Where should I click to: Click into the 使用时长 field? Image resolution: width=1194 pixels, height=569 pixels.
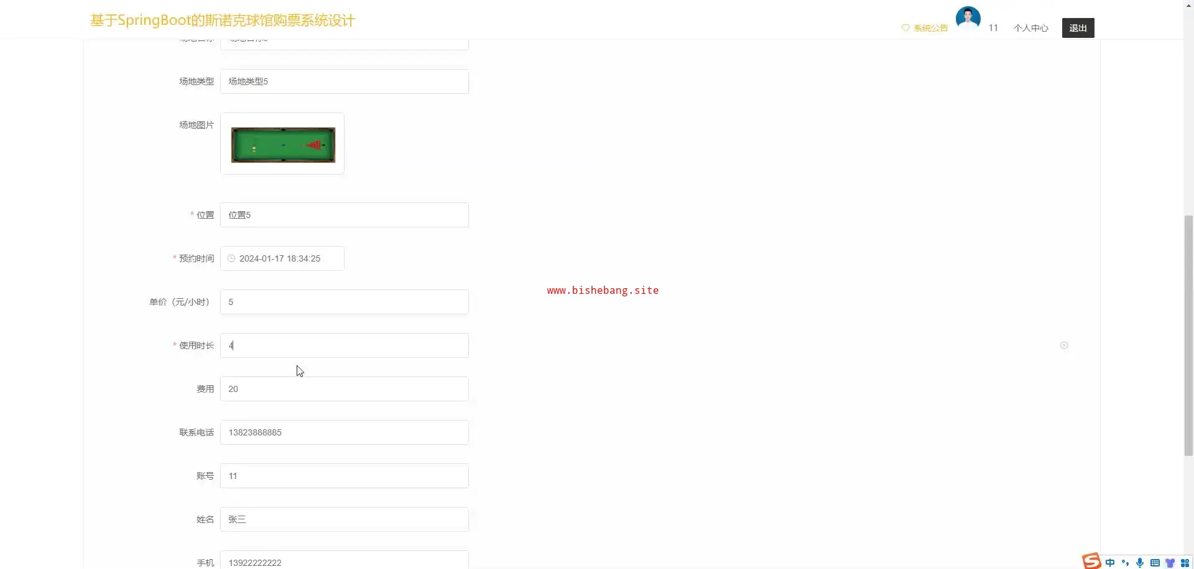[344, 345]
